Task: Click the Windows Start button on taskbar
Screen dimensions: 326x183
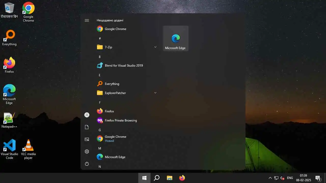Action: click(x=144, y=178)
